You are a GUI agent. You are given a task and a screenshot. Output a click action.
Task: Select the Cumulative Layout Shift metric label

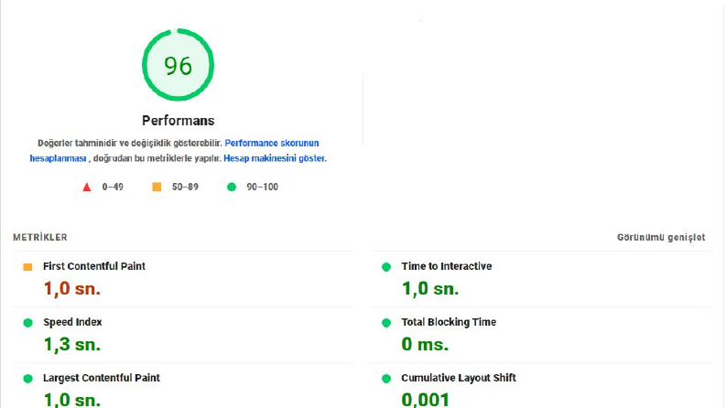tap(459, 378)
